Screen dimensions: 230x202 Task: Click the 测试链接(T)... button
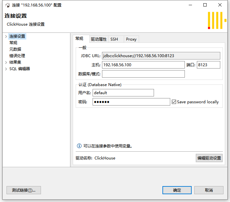(x=24, y=190)
